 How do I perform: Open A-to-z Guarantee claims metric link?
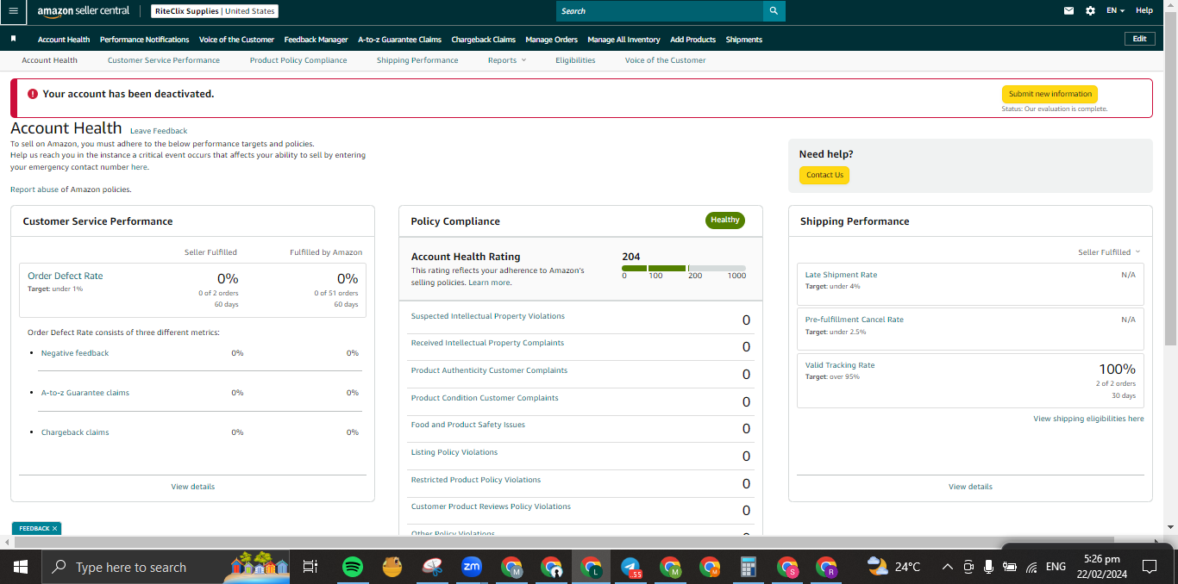85,393
